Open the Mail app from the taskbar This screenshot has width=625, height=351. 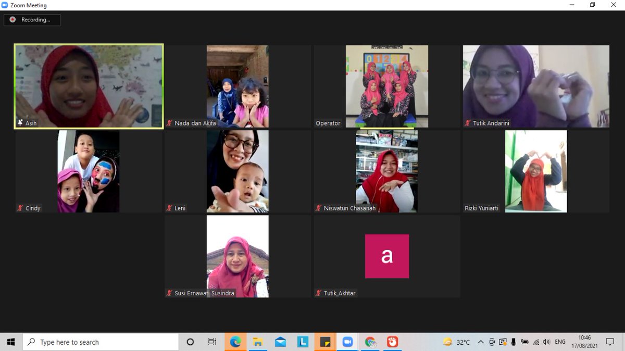click(x=280, y=342)
